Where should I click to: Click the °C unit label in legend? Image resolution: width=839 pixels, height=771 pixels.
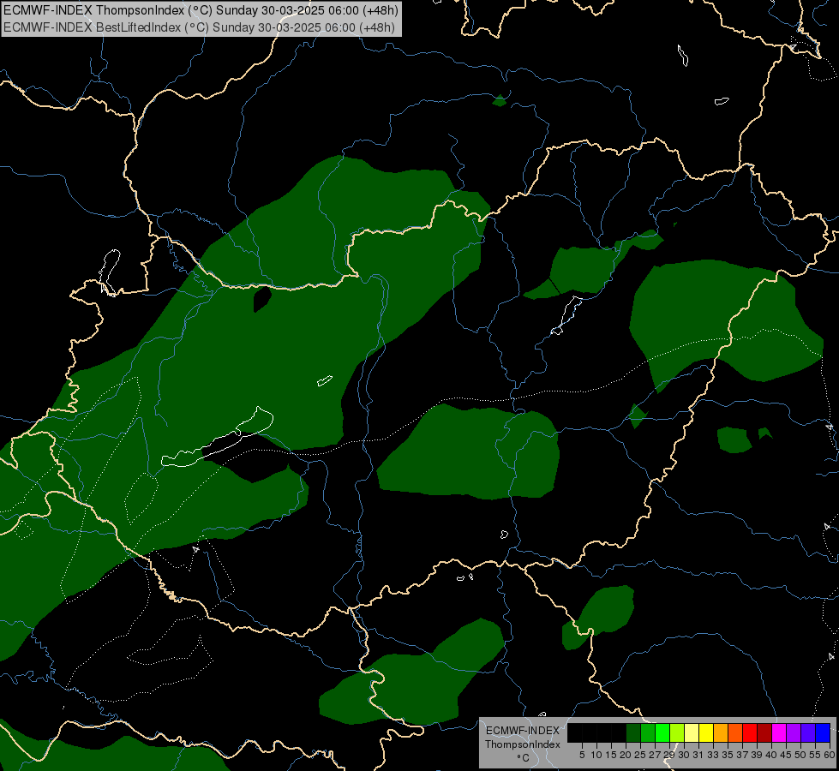click(x=524, y=758)
